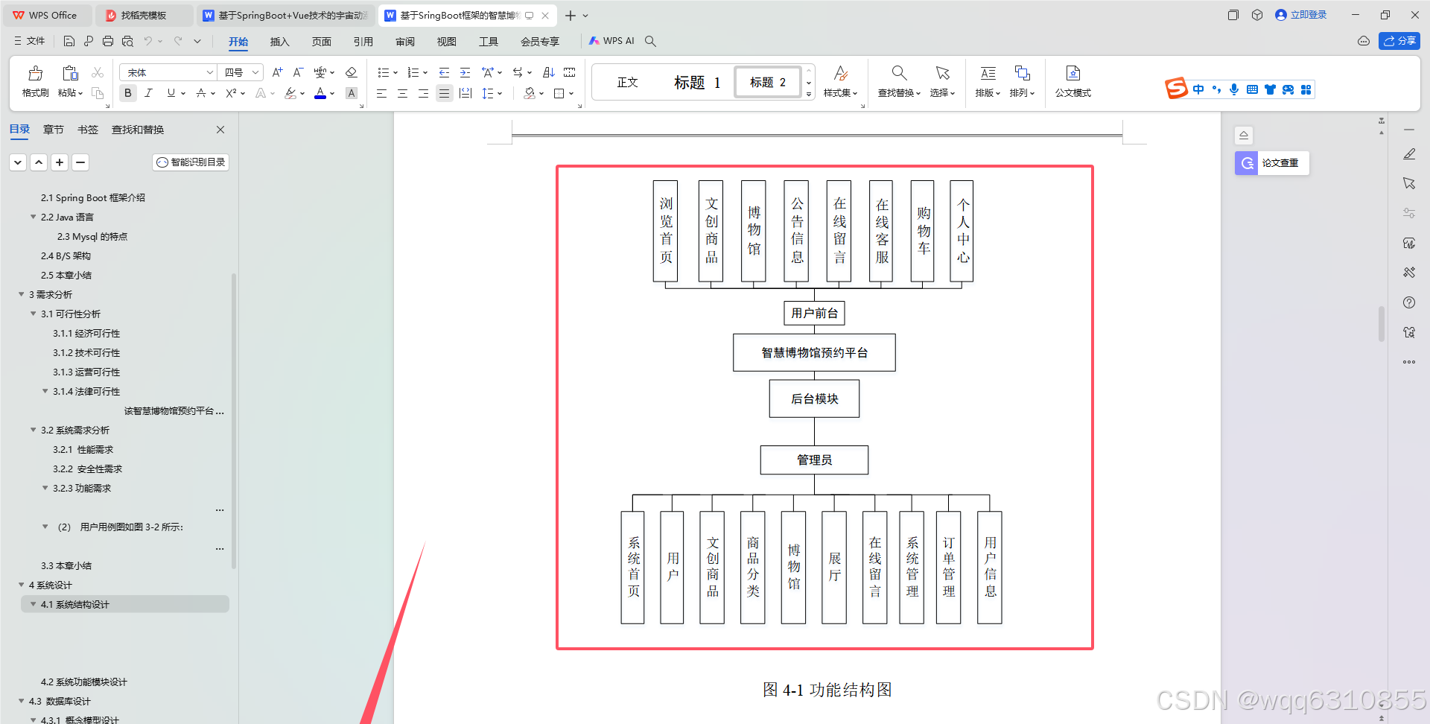Image resolution: width=1430 pixels, height=724 pixels.
Task: Click the Cut scissors icon
Action: 98,72
